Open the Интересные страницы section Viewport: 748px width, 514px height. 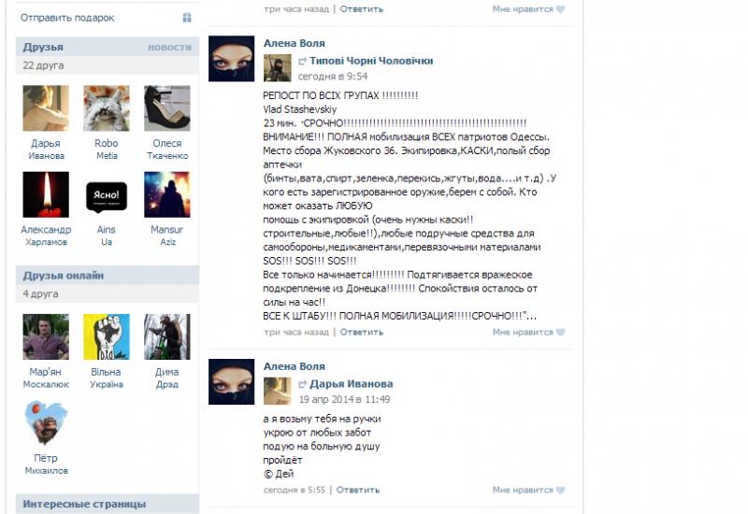[107, 504]
